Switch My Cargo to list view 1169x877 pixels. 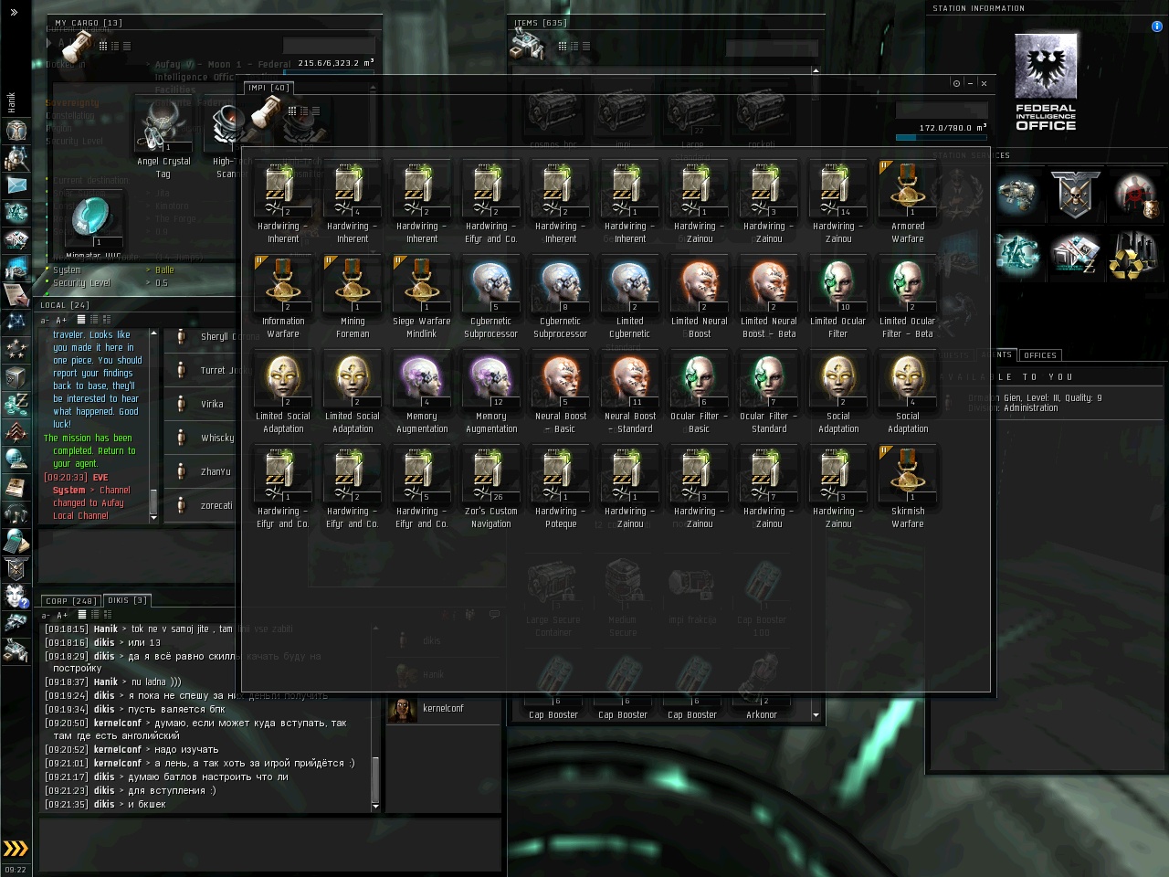tap(127, 46)
